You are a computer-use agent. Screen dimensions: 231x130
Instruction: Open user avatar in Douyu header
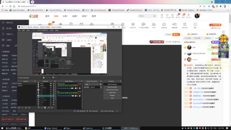point(197,16)
